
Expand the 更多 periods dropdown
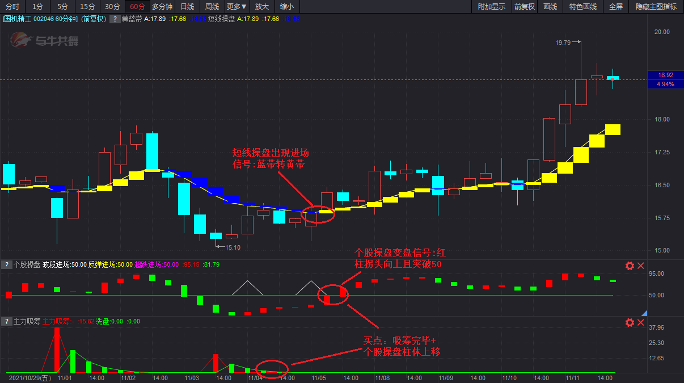pyautogui.click(x=237, y=7)
